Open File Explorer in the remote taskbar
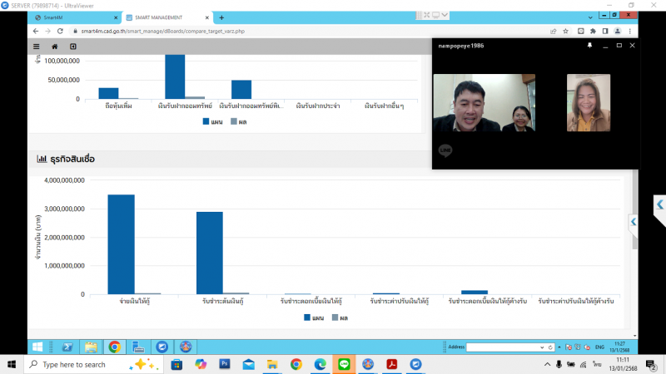The width and height of the screenshot is (666, 374). click(x=91, y=347)
